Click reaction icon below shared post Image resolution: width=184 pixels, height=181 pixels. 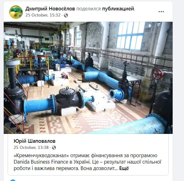pyautogui.click(x=13, y=180)
